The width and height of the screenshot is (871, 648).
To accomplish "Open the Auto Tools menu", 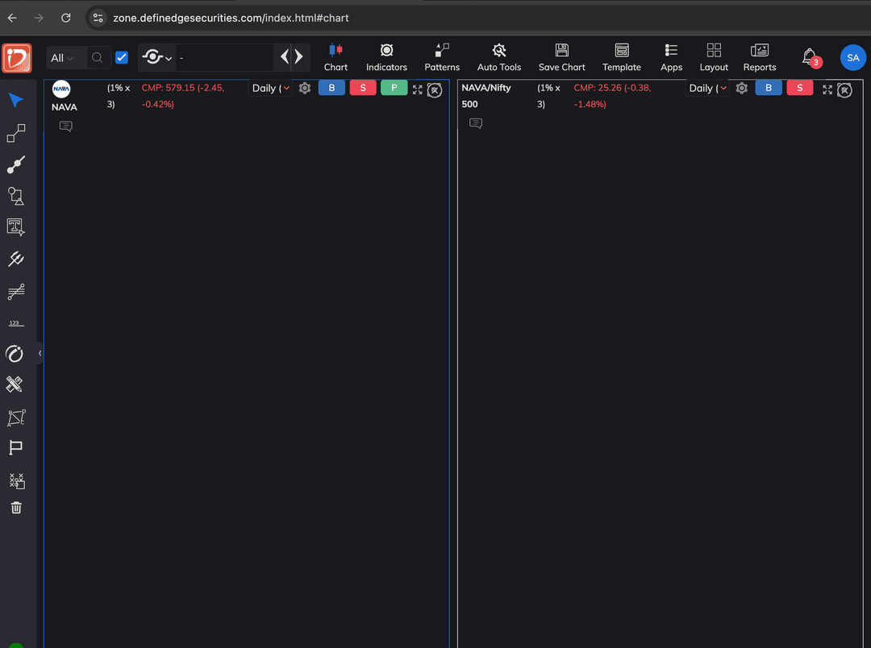I will coord(499,58).
